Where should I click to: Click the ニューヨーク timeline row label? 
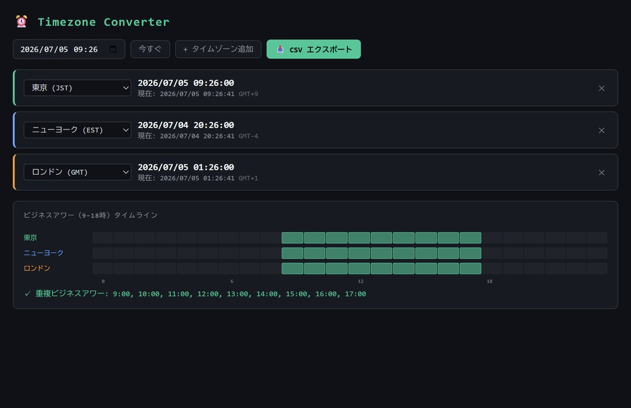[44, 253]
